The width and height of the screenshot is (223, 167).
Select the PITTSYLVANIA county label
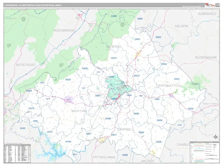click(x=104, y=157)
